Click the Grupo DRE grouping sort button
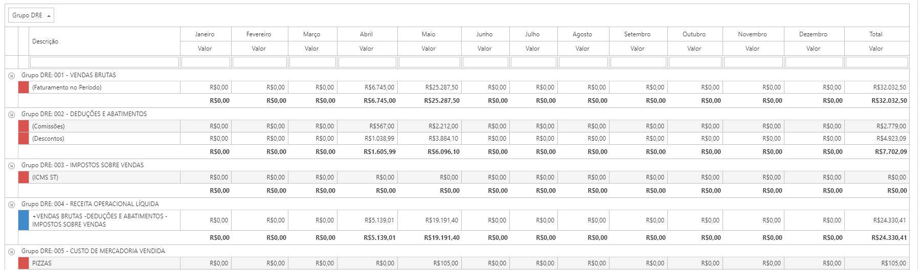 (31, 16)
